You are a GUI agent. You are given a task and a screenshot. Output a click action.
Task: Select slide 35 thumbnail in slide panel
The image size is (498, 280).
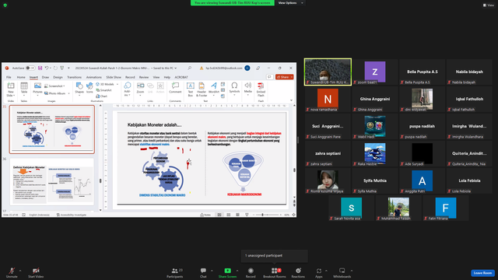click(52, 130)
